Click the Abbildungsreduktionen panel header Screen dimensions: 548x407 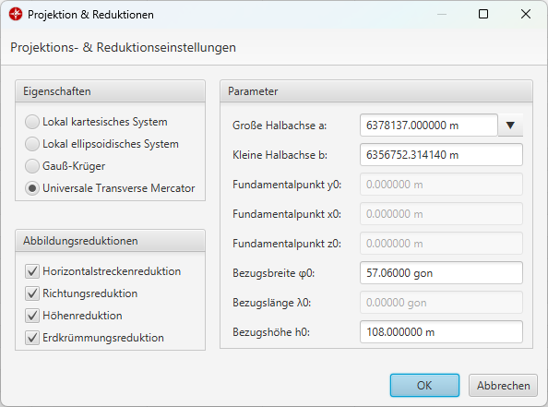point(110,241)
